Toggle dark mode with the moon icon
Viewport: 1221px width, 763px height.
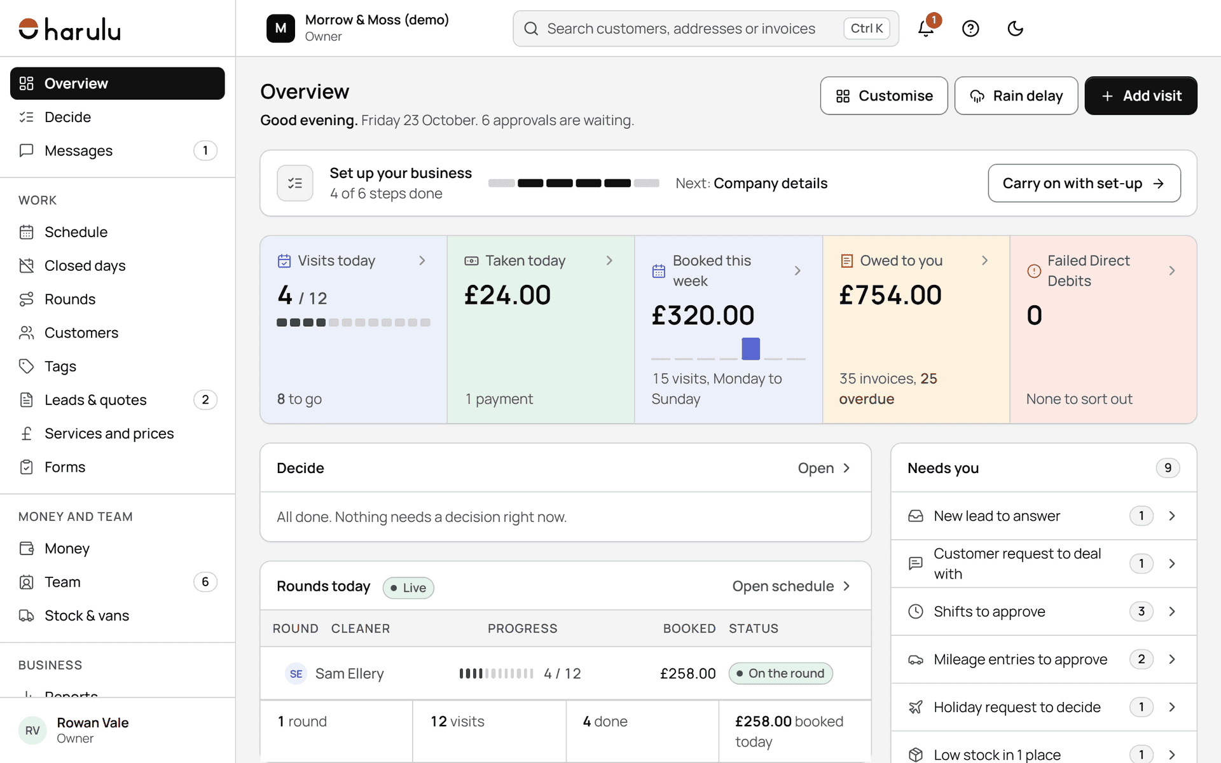click(1015, 29)
